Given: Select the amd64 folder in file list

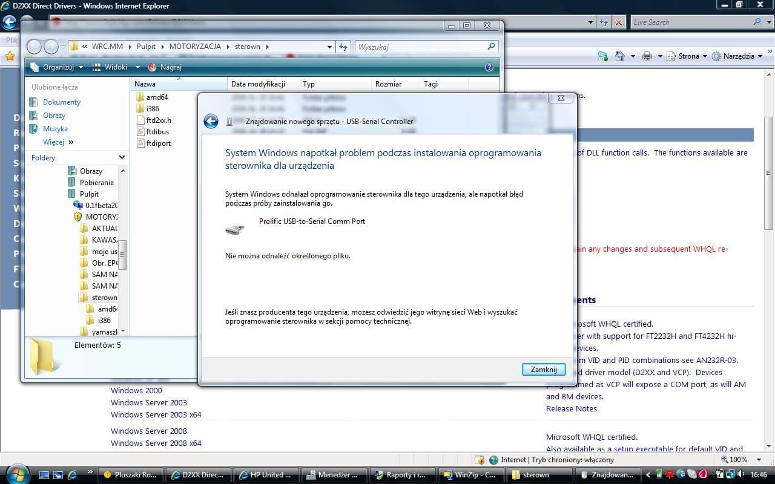Looking at the screenshot, I should (x=151, y=97).
